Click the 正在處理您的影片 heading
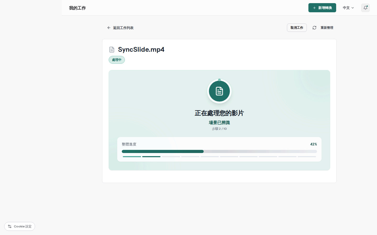This screenshot has height=235, width=377. pos(219,113)
